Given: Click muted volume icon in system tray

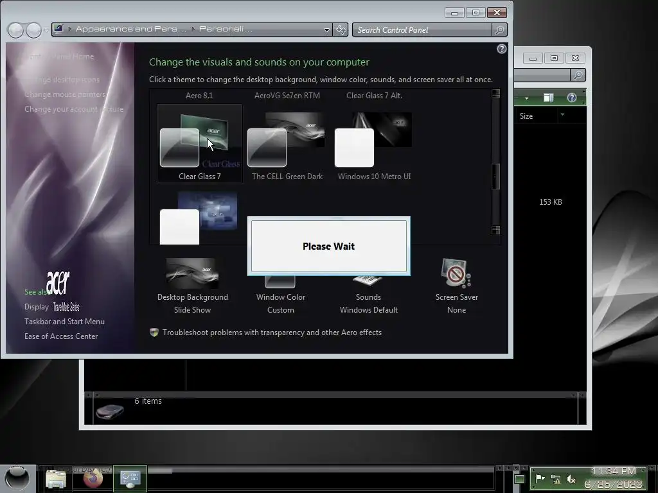Looking at the screenshot, I should 571,479.
